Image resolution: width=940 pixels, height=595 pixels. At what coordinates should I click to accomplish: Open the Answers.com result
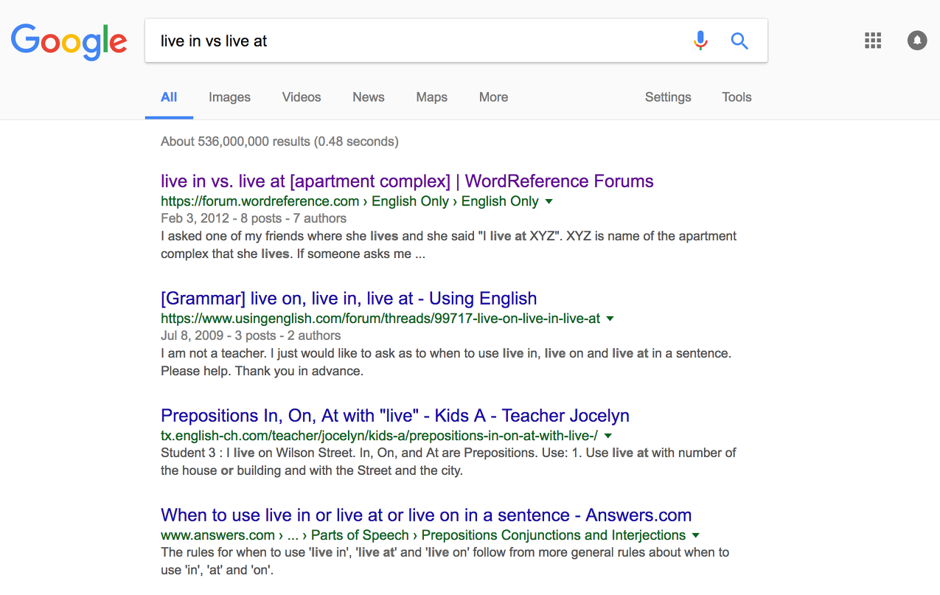(426, 515)
